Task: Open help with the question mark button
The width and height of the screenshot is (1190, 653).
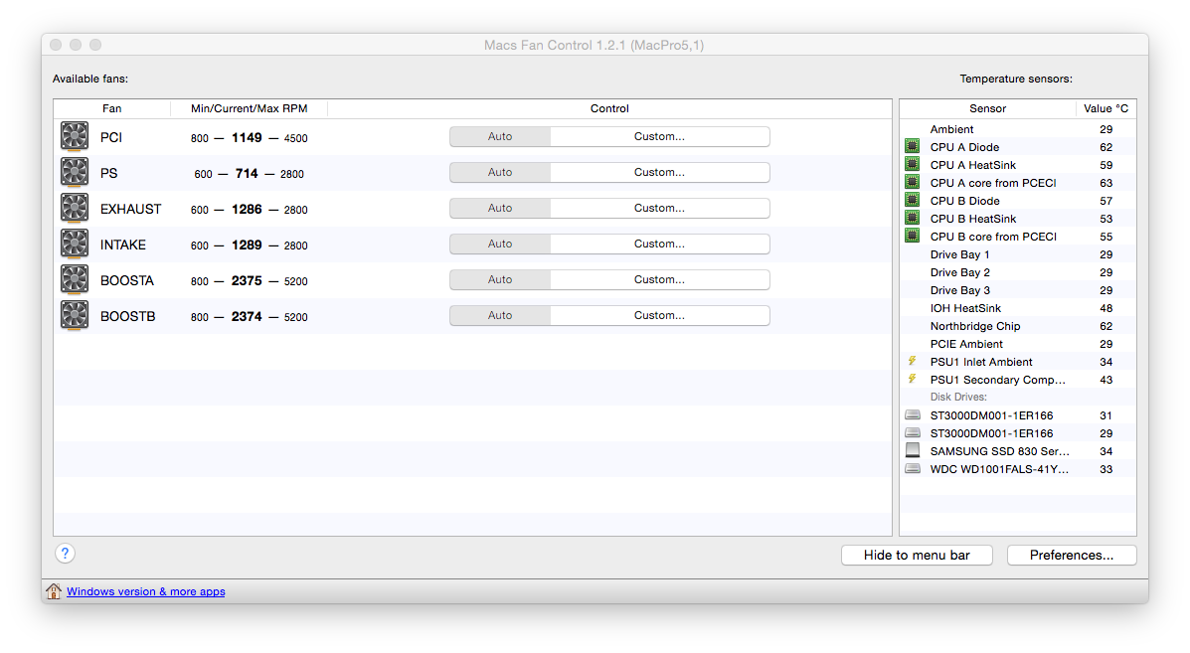Action: pos(66,554)
